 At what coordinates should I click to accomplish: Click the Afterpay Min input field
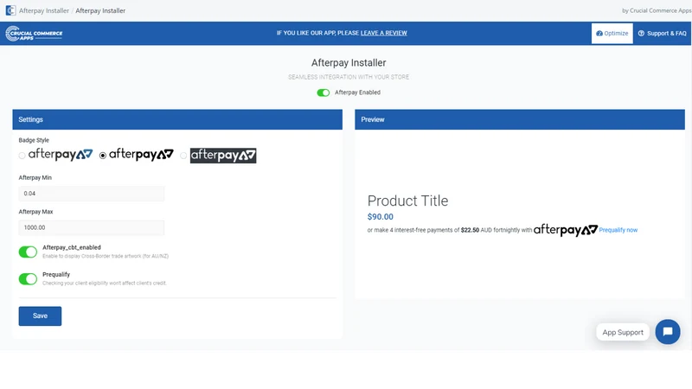point(92,194)
